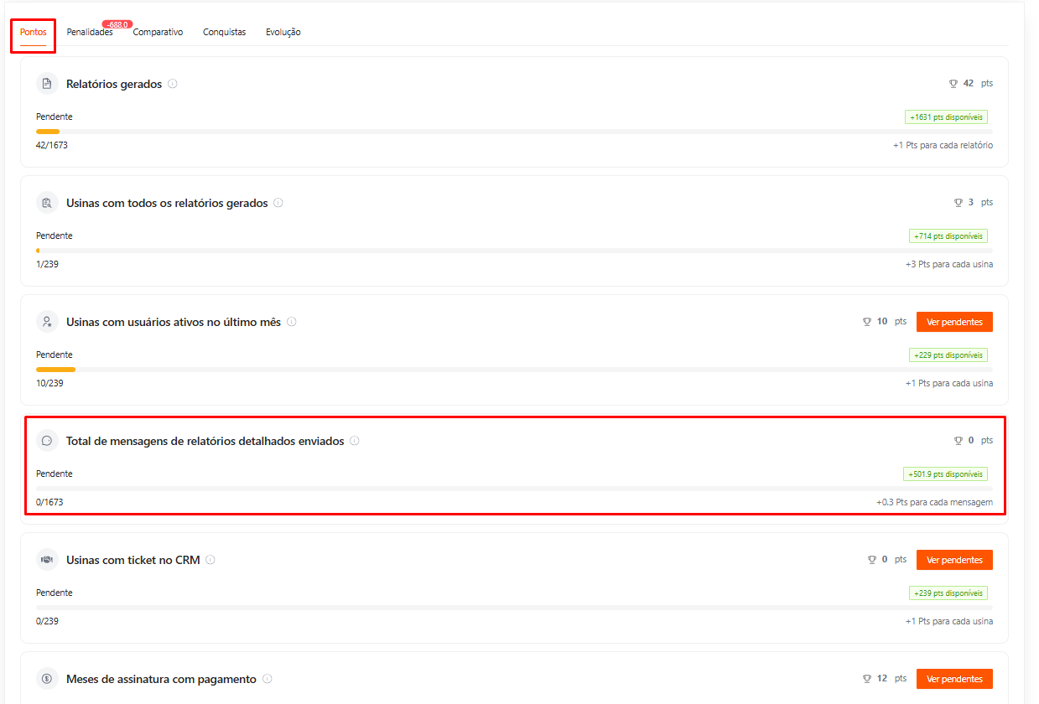Click the +501.9 pts disponíveis tag
This screenshot has width=1039, height=704.
(945, 474)
